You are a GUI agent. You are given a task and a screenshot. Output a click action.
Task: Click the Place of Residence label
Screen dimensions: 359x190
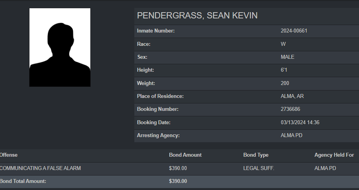click(x=160, y=96)
